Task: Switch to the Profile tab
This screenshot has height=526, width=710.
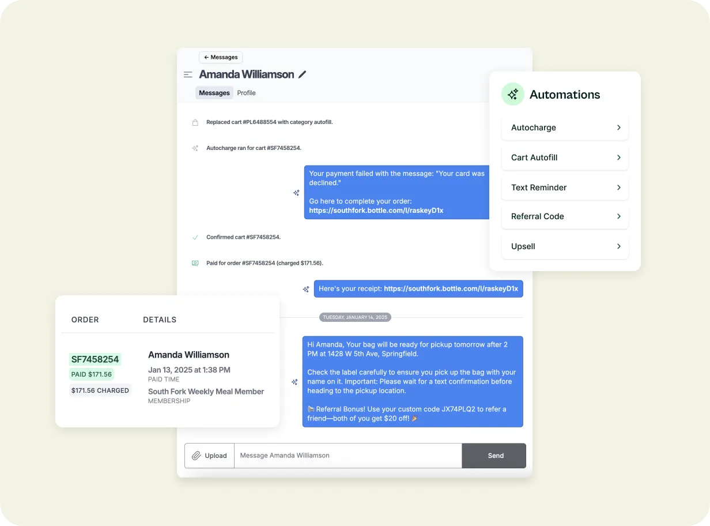Action: pyautogui.click(x=246, y=93)
